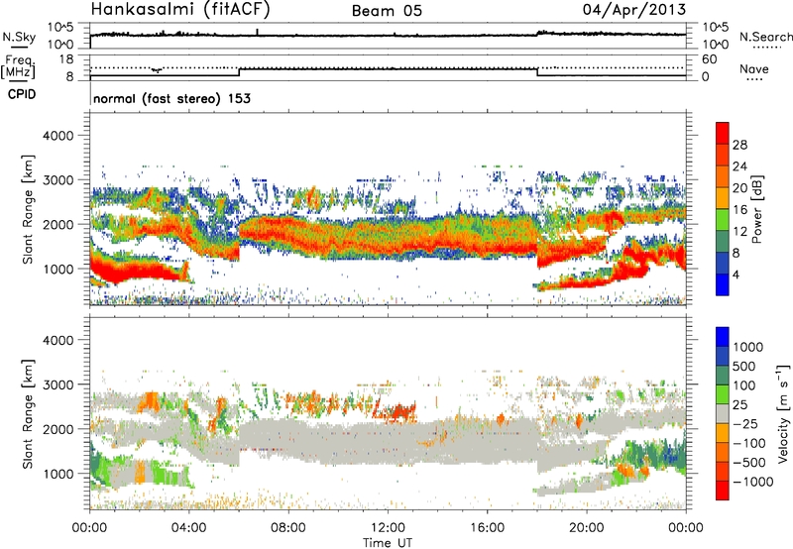Image resolution: width=793 pixels, height=549 pixels.
Task: Click the 20:00 time axis tick label
Action: 586,528
